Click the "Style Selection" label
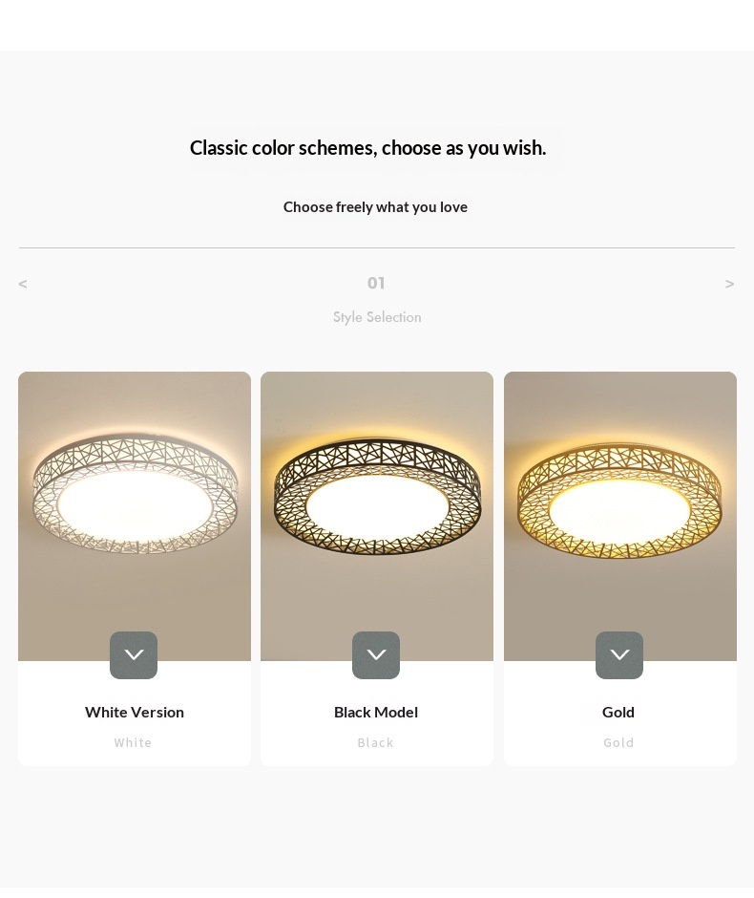 point(377,317)
